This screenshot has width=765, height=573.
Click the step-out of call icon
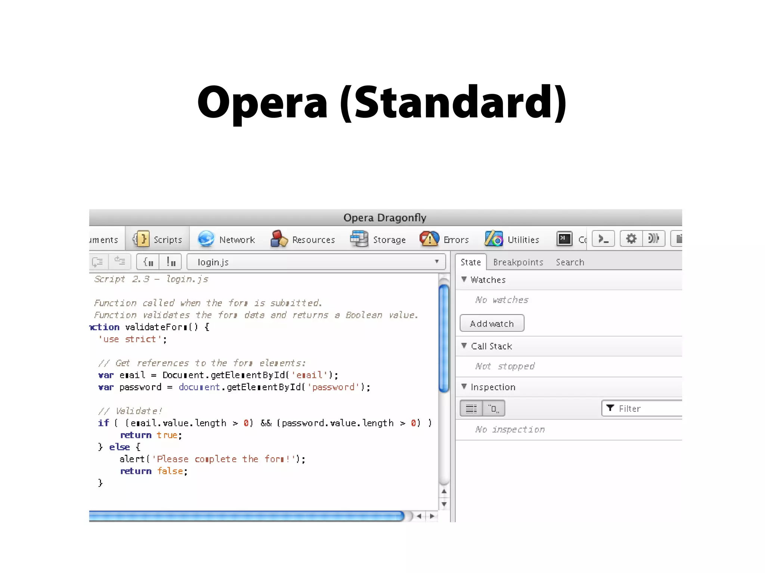[120, 262]
